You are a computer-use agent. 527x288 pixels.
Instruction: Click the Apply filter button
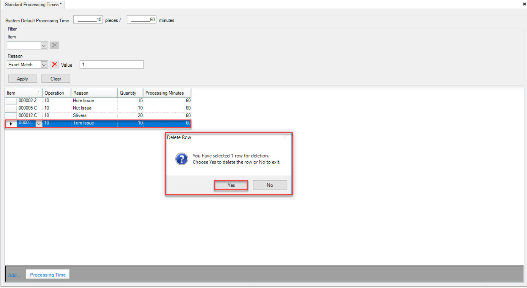tap(23, 79)
